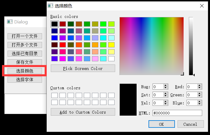This screenshot has width=210, height=135.
Task: Close the 选择颜色 dialog window
Action: pos(202,6)
